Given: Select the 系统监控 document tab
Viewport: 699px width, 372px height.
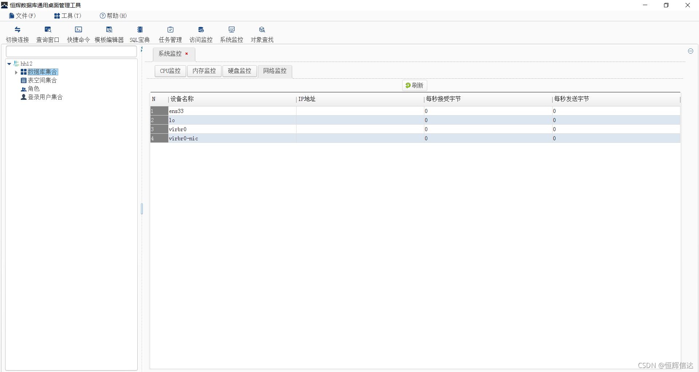Looking at the screenshot, I should pos(170,54).
